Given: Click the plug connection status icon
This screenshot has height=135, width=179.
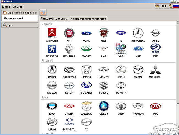Looking at the screenshot, I should pos(170,6).
